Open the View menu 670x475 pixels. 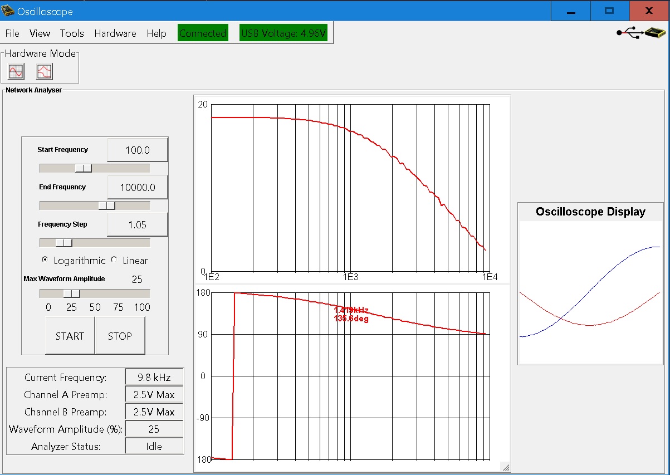[40, 33]
